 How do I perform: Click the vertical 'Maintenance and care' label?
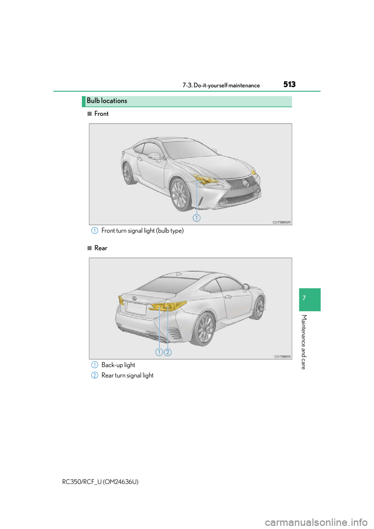(304, 342)
